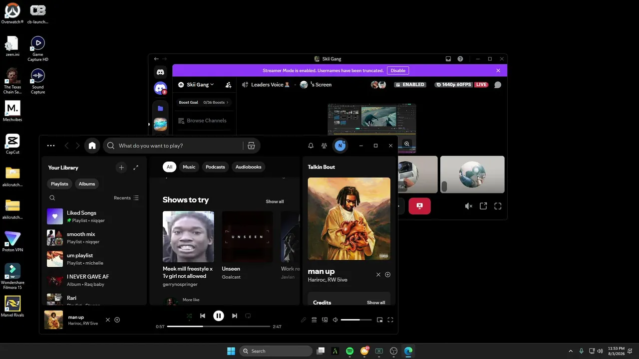
Task: Filter library by Albums
Action: coord(87,184)
